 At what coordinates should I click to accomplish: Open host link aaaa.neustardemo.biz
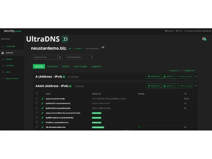[x=56, y=99]
